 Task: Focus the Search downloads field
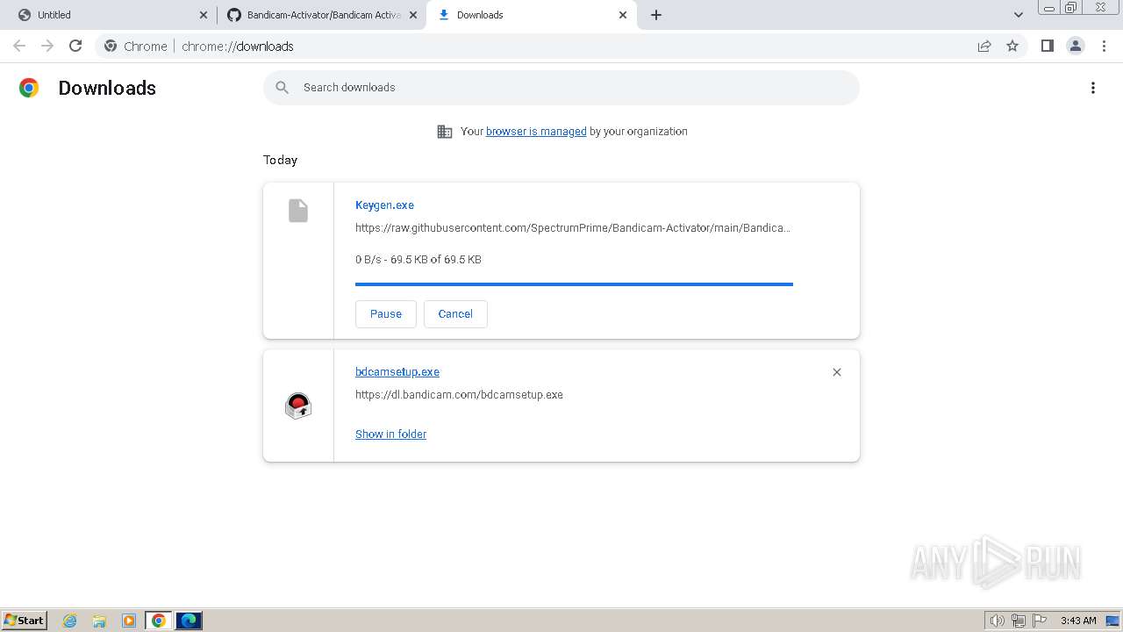561,88
